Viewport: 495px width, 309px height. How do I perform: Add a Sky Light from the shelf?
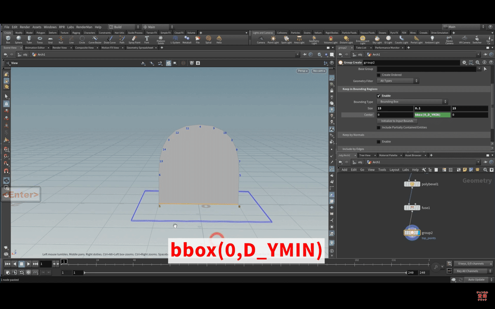[x=377, y=40]
